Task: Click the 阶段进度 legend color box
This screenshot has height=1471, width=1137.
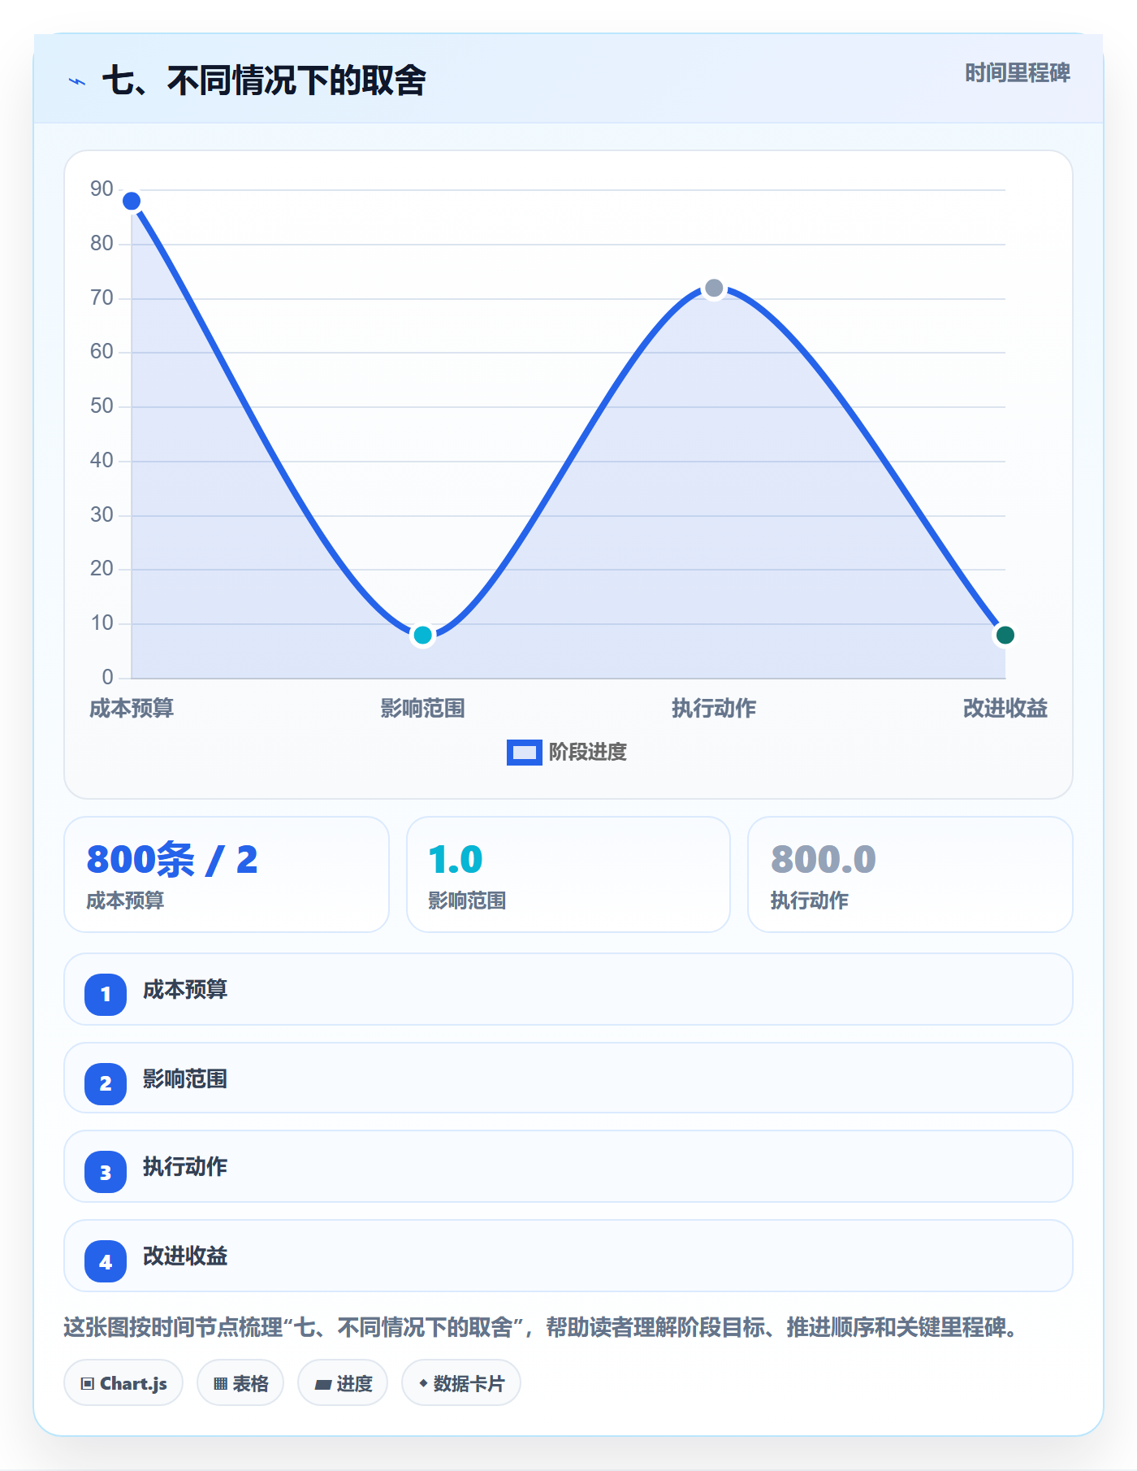Action: 524,753
